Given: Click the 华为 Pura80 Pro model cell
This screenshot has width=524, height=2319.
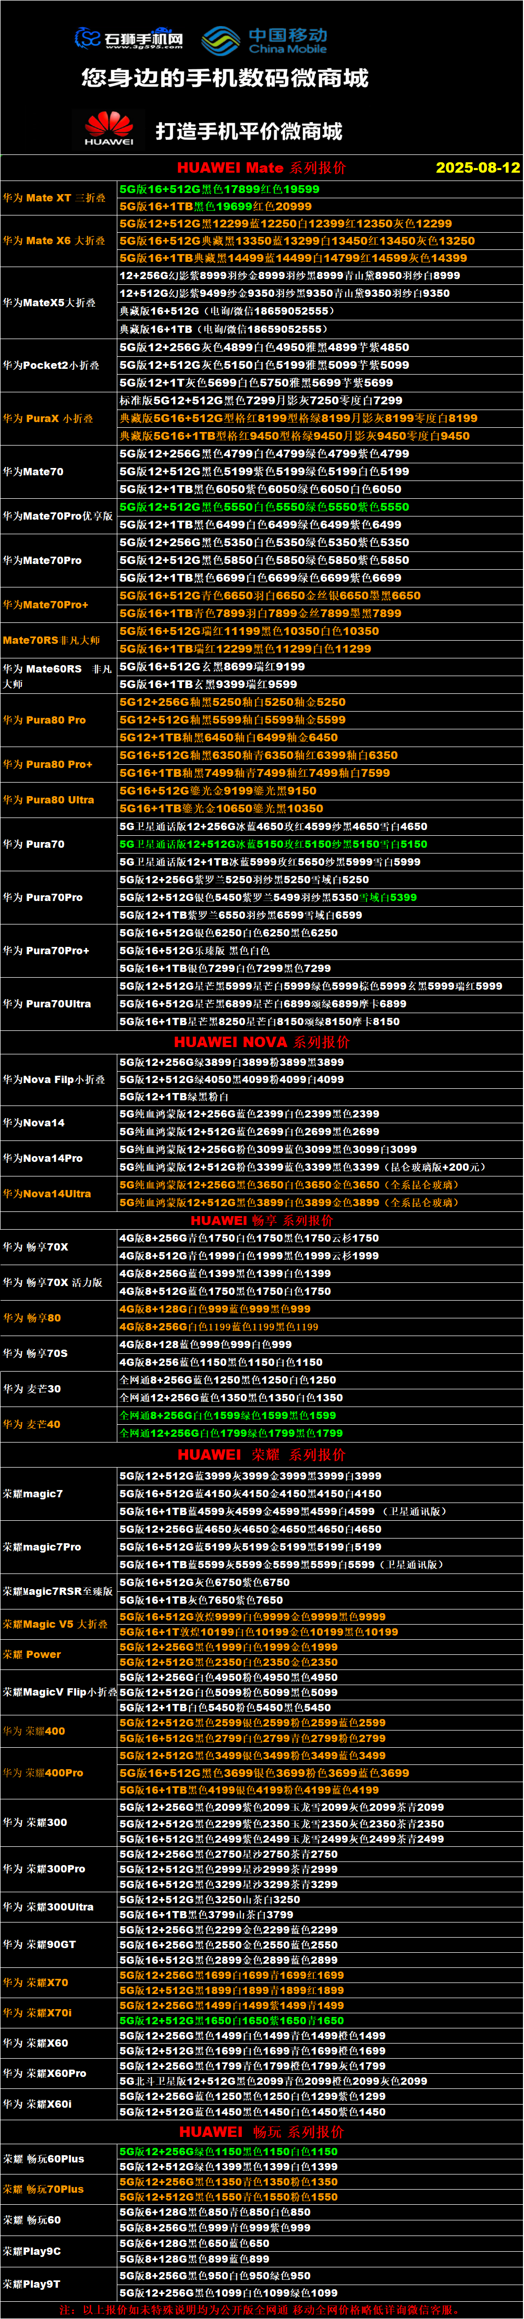Looking at the screenshot, I should coord(58,719).
